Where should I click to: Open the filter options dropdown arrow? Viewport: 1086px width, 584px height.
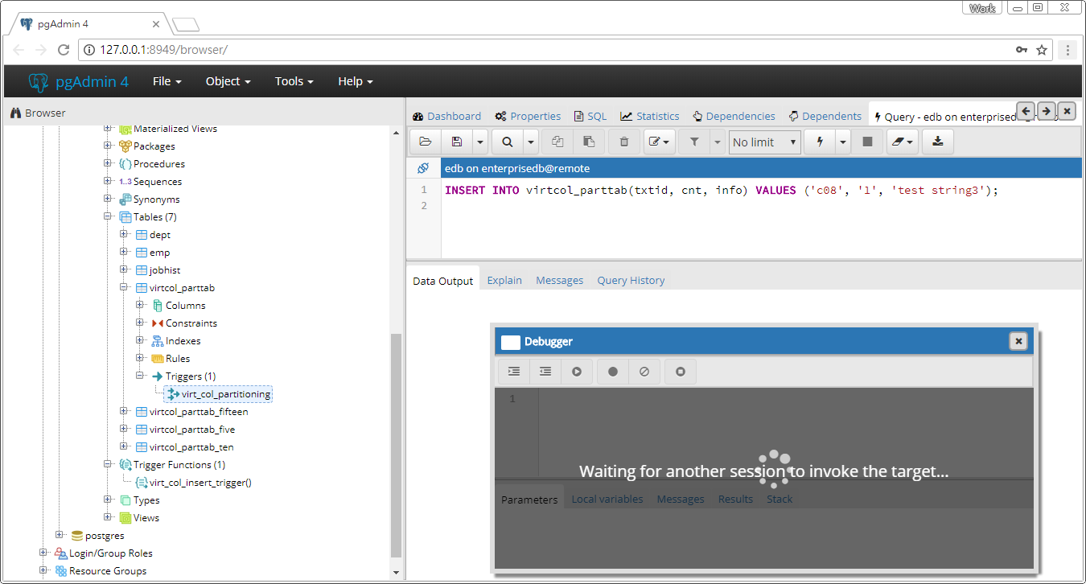pos(718,142)
